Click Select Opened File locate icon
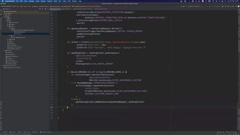The width and height of the screenshot is (240, 135). click(40, 9)
